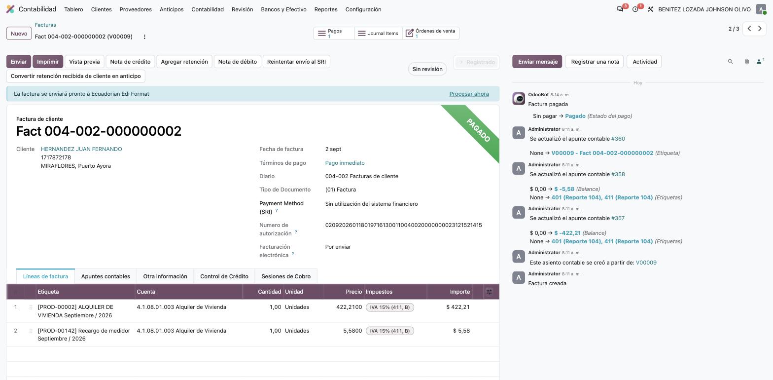Open column settings in invoice lines table
The height and width of the screenshot is (380, 773).
tap(489, 292)
